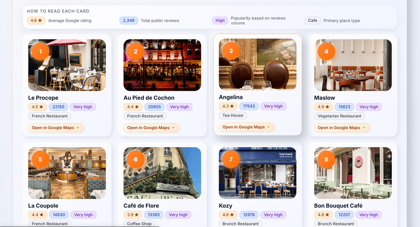Open Angelina in Google Maps

(x=246, y=127)
